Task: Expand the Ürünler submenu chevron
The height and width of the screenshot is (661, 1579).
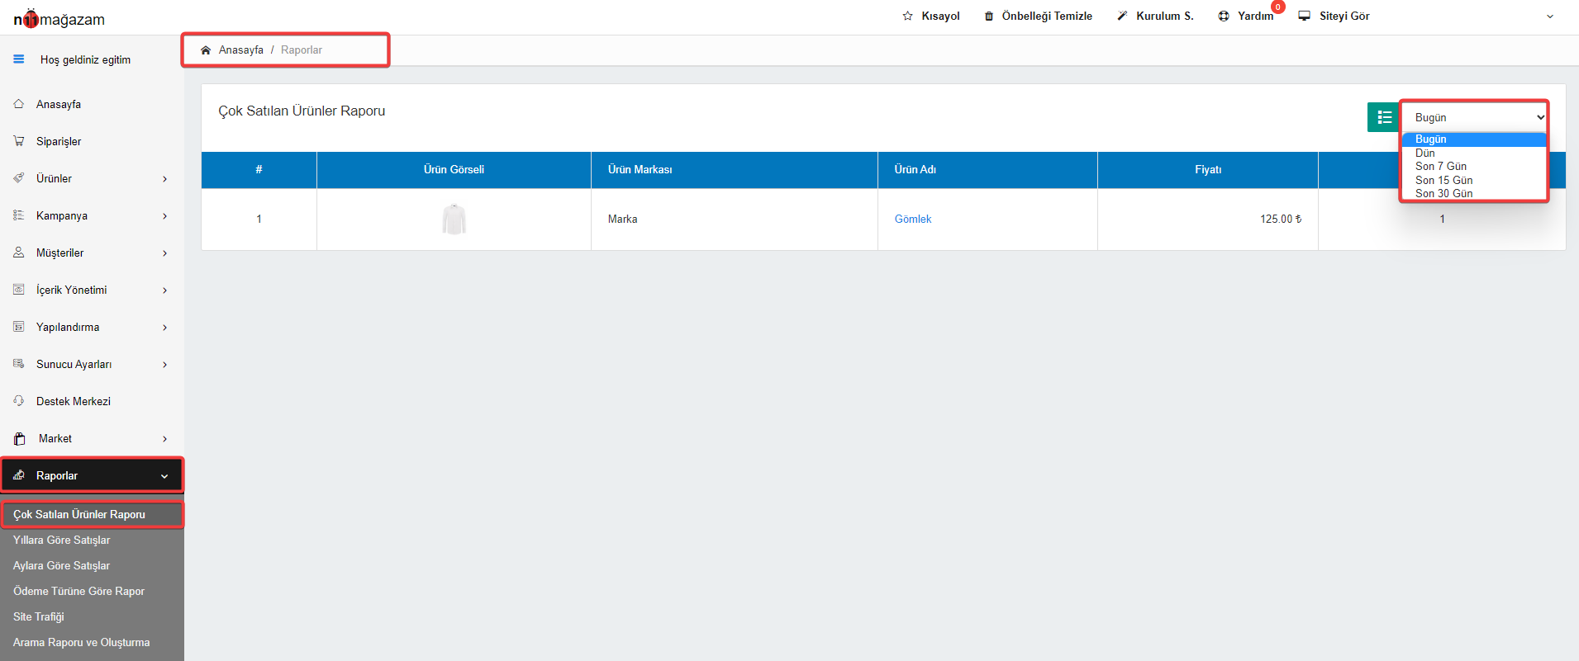Action: point(165,179)
